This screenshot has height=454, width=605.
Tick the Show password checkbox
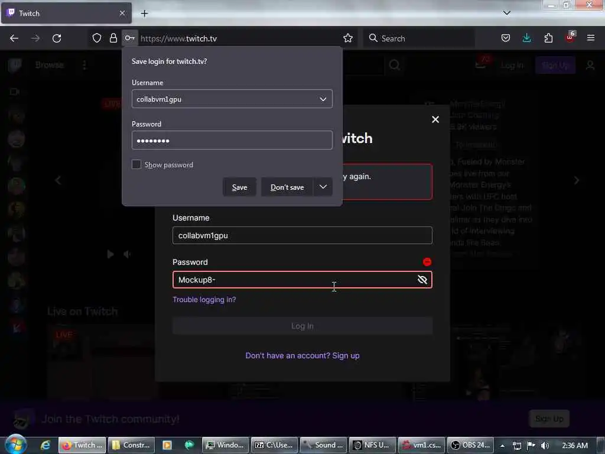(x=136, y=164)
